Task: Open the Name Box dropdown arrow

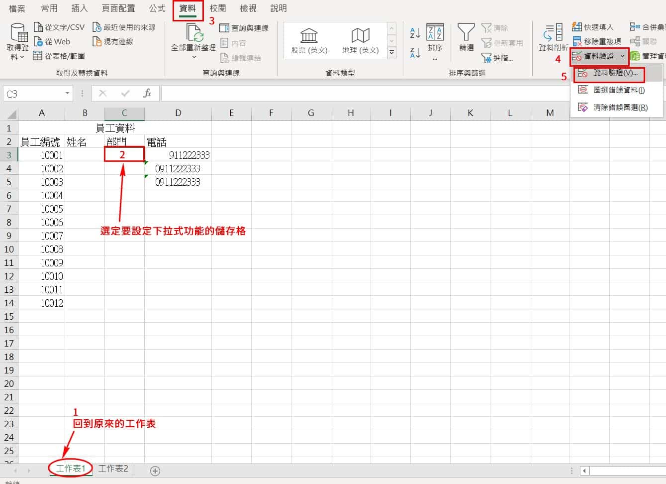Action: click(67, 94)
